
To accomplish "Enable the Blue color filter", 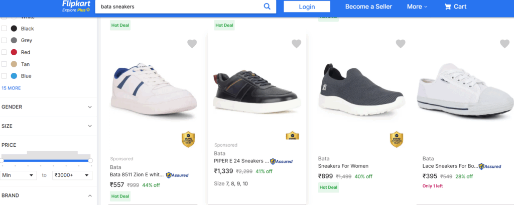I will point(4,76).
